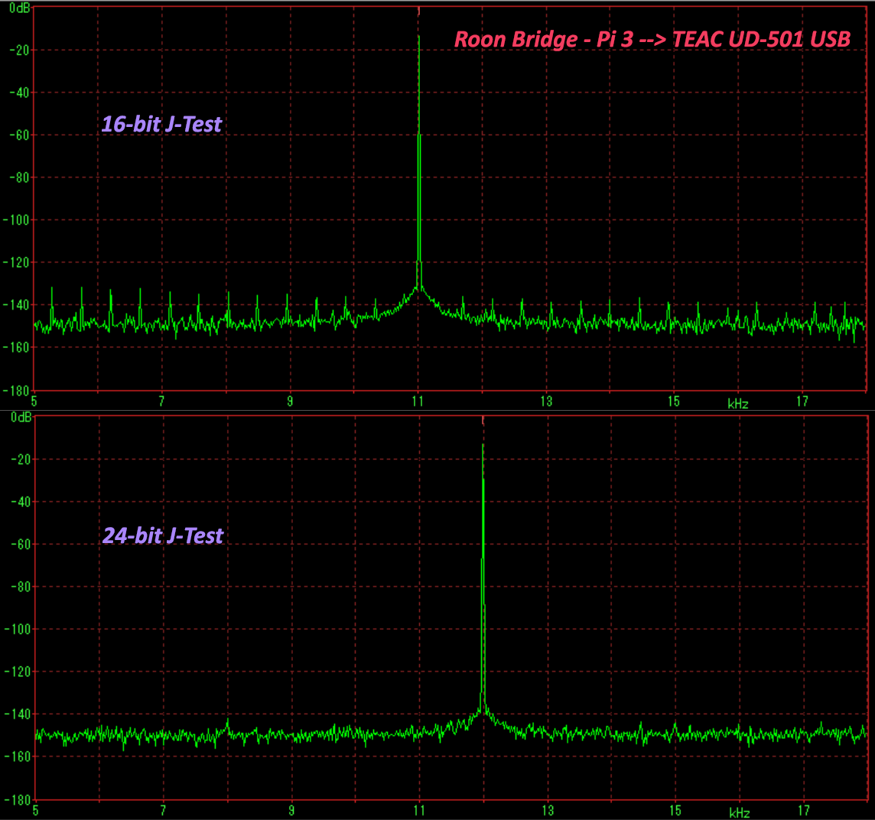Click the -140 dB label on the 24-bit graph

coord(17,714)
